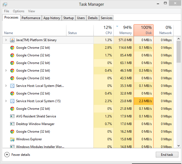Click the 114.6 MB memory cell
The image size is (182, 164).
tap(124, 48)
